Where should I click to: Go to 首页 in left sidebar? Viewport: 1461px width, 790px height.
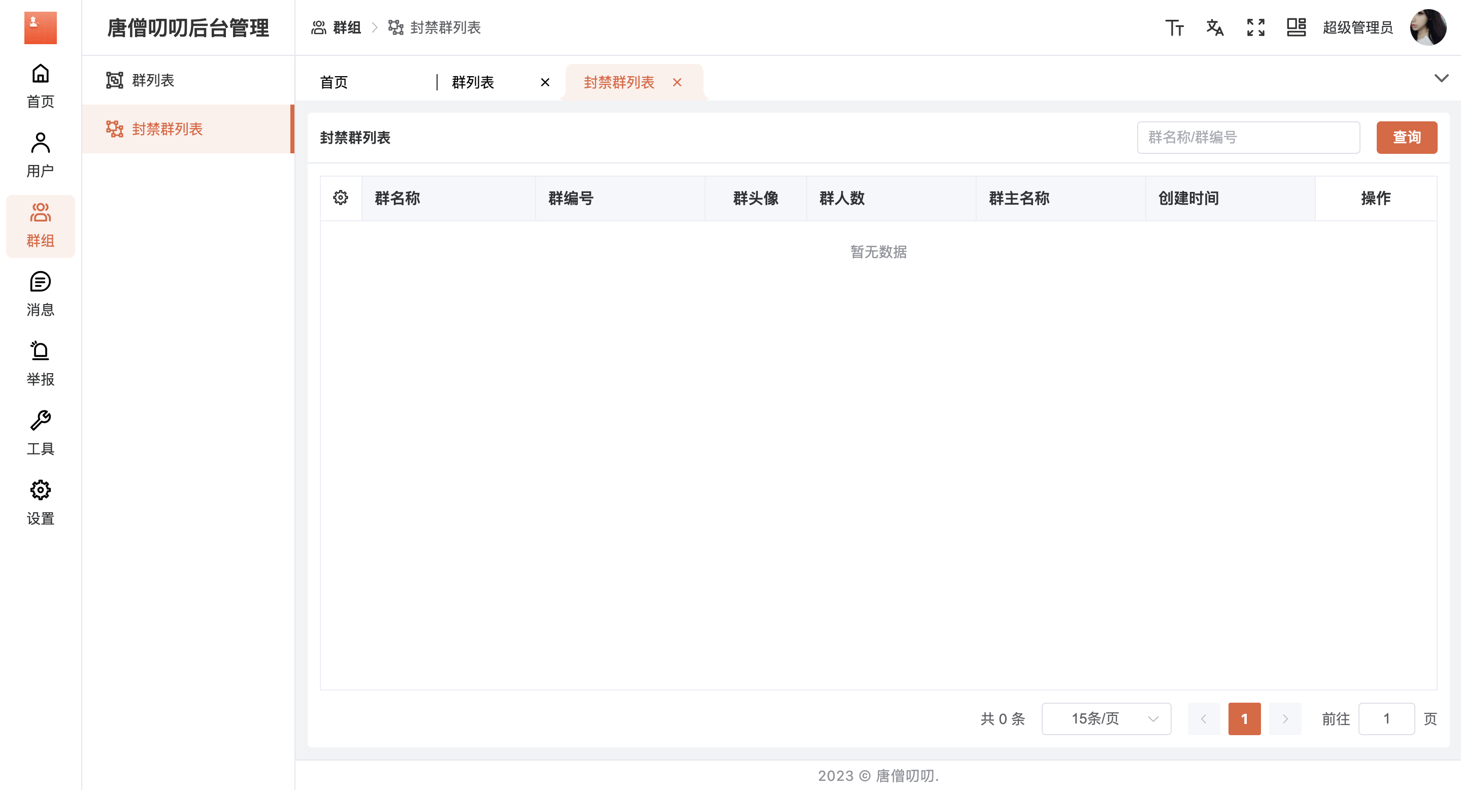[x=40, y=86]
